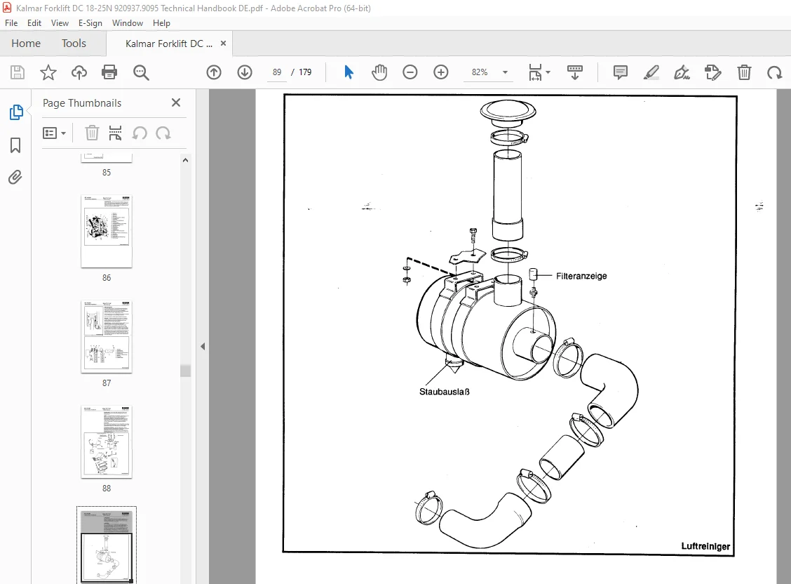The image size is (791, 584).
Task: Click thumbnails scrollbar up arrow
Action: (185, 160)
